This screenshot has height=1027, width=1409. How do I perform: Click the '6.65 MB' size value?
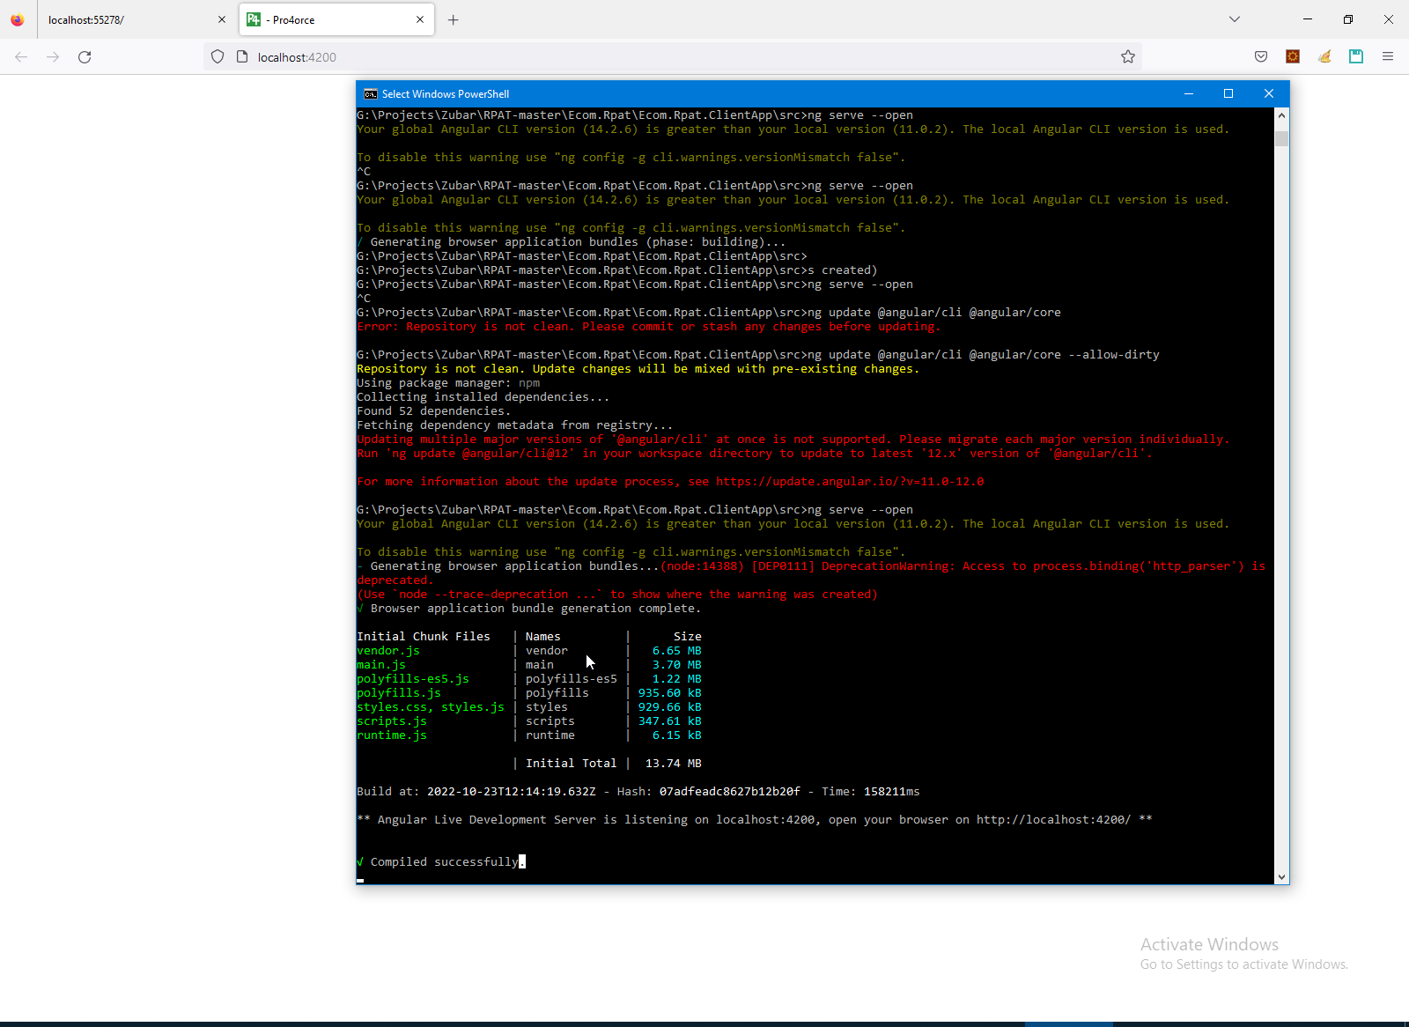[677, 651]
